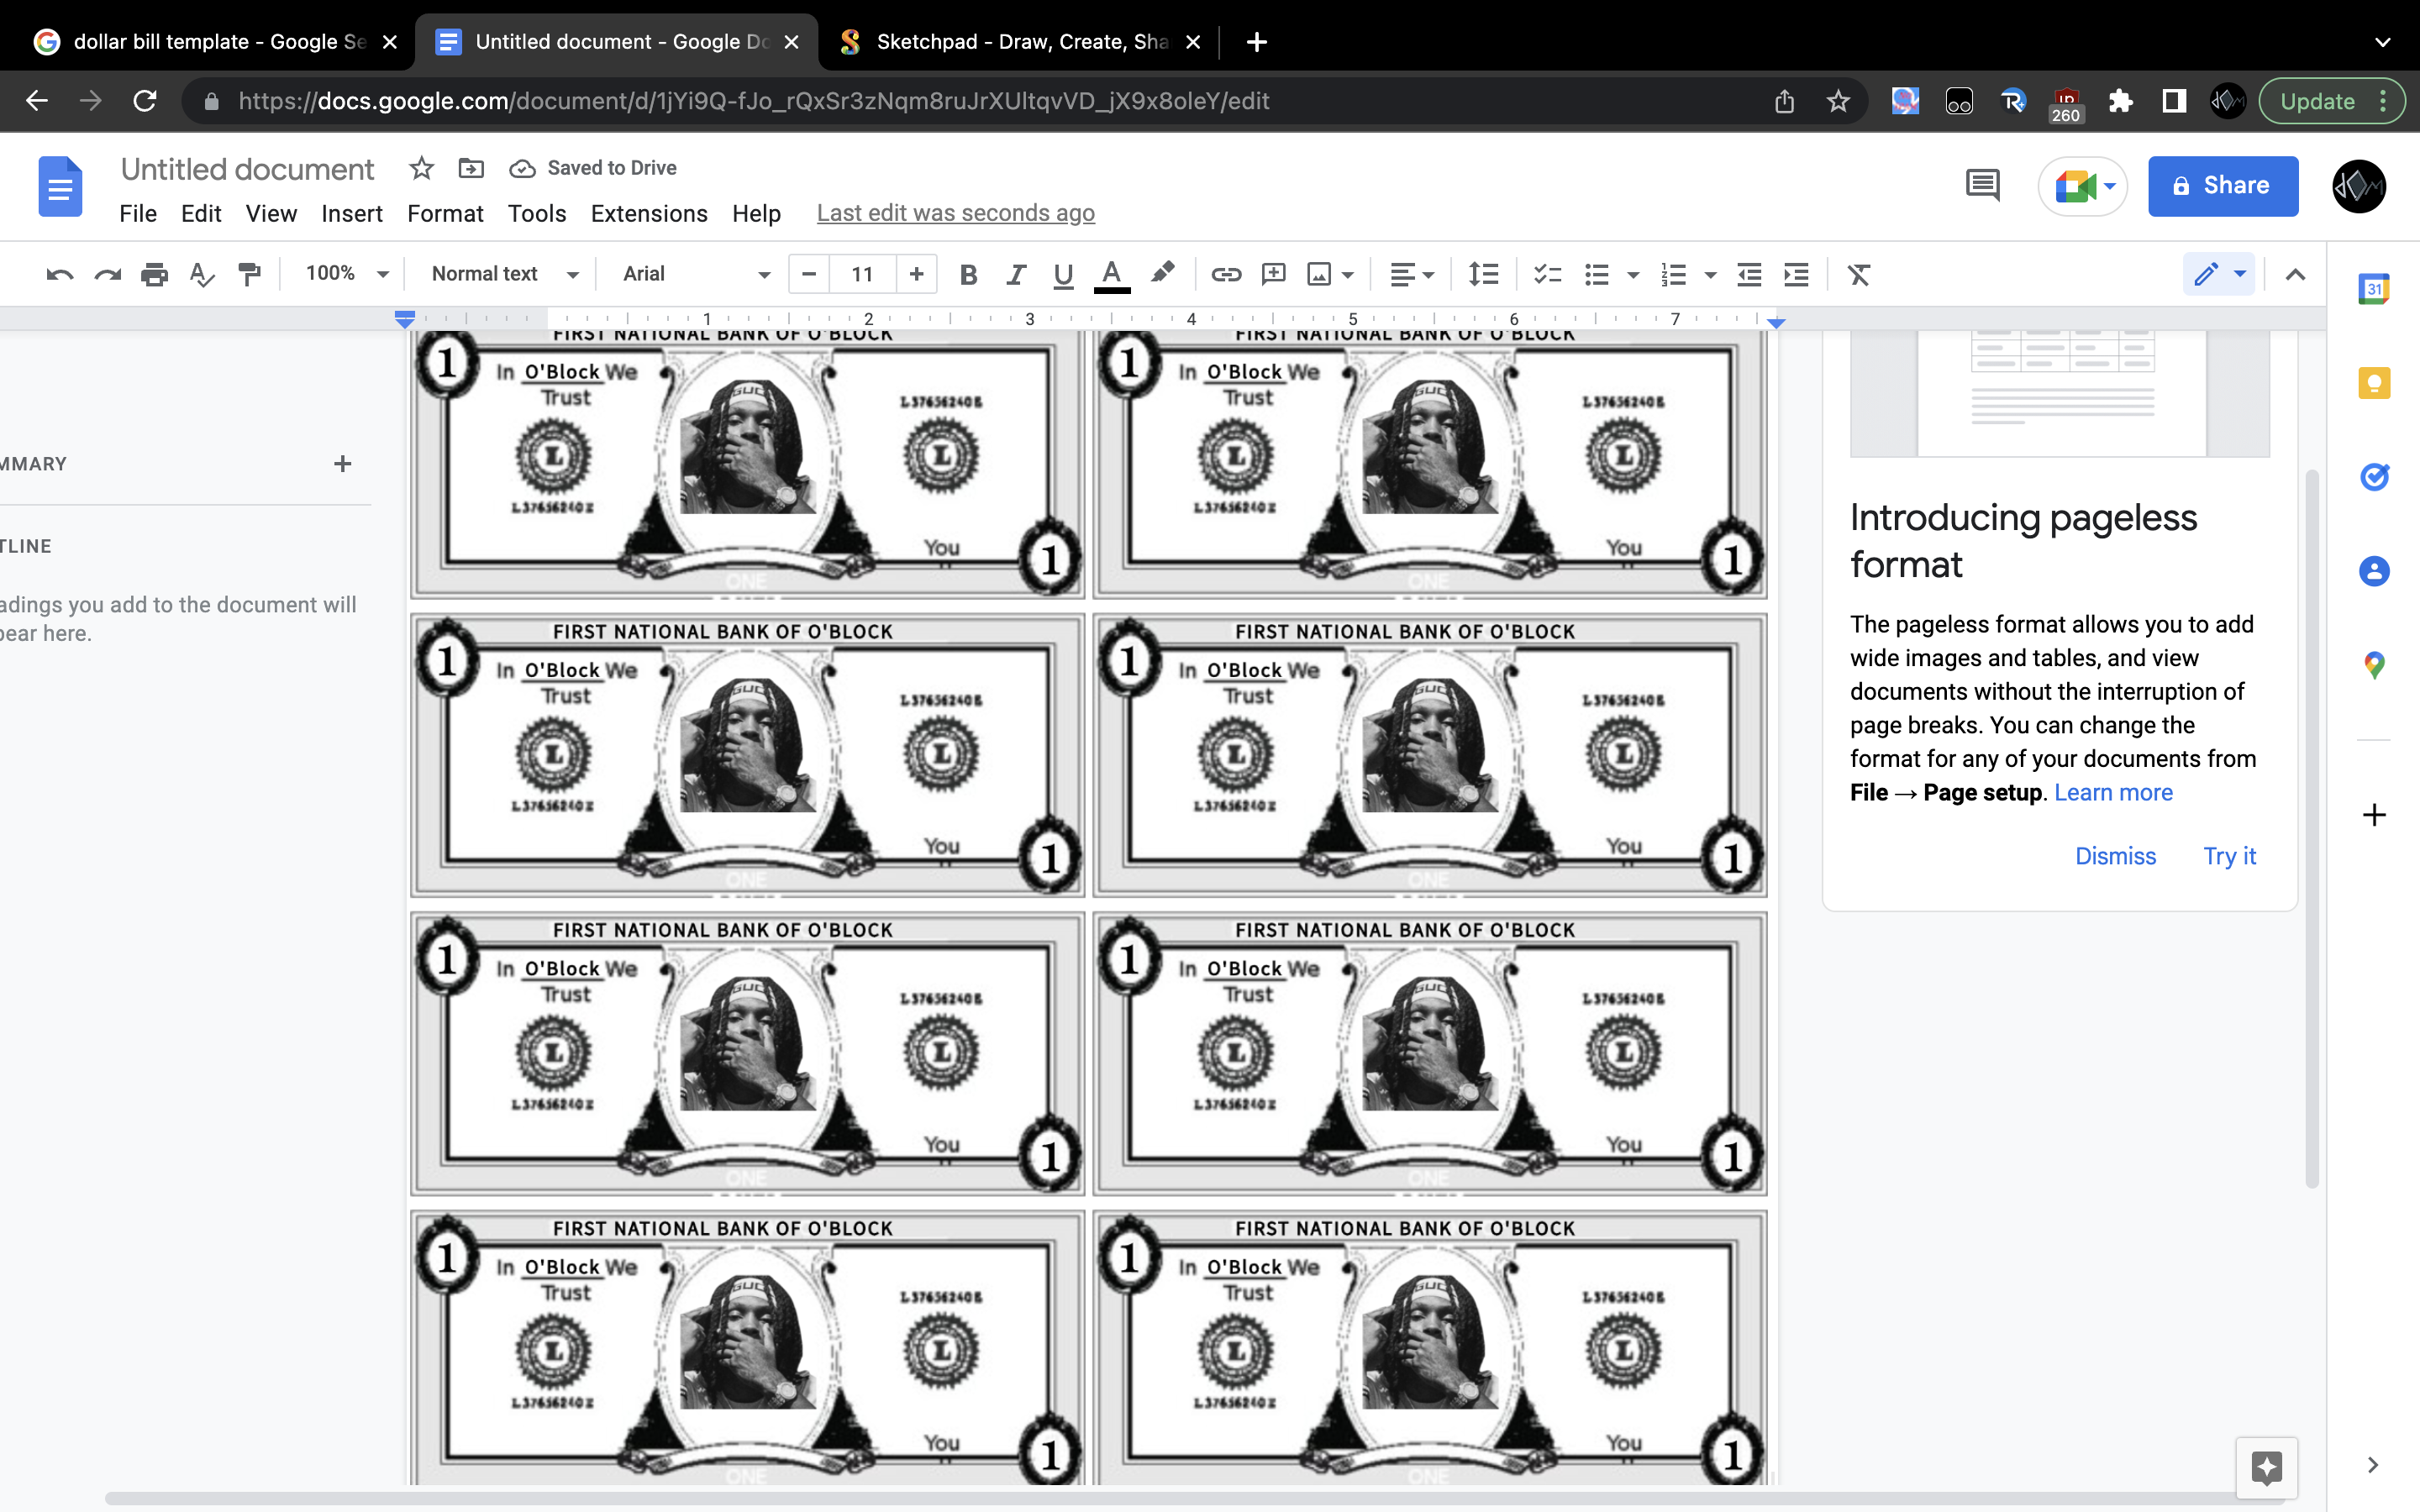The height and width of the screenshot is (1512, 2420).
Task: Click the Learn more link
Action: coord(2113,792)
